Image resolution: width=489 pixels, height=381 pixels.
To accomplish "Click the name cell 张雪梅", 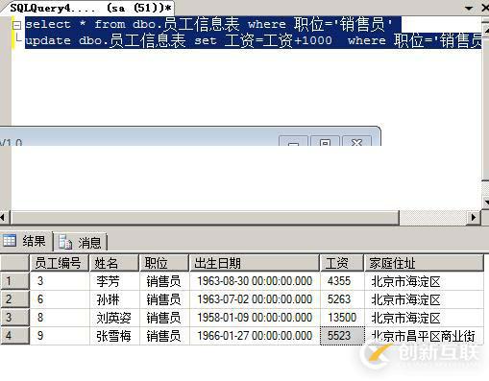I will [114, 336].
